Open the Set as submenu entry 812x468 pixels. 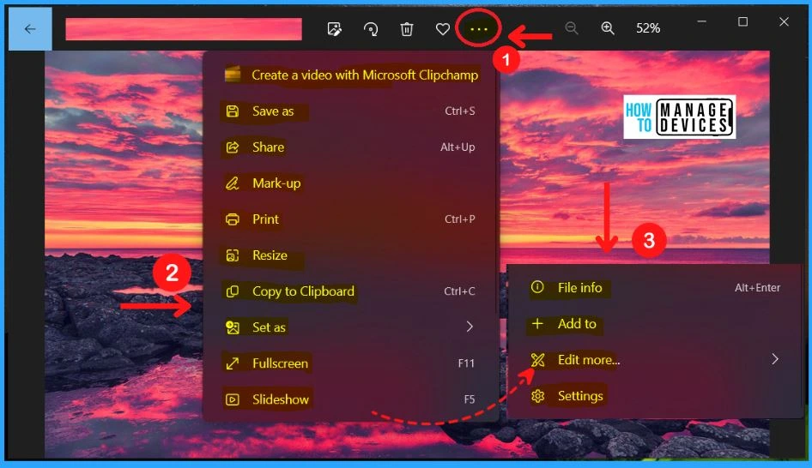click(351, 327)
